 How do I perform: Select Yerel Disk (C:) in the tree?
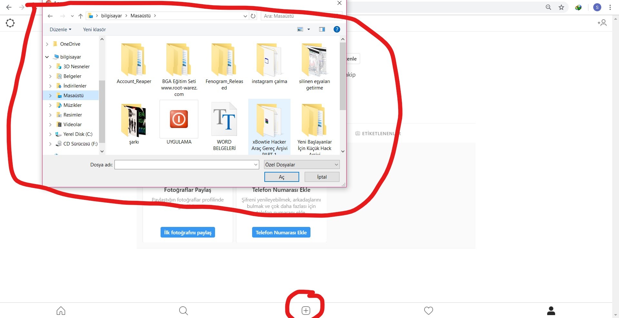tap(78, 134)
